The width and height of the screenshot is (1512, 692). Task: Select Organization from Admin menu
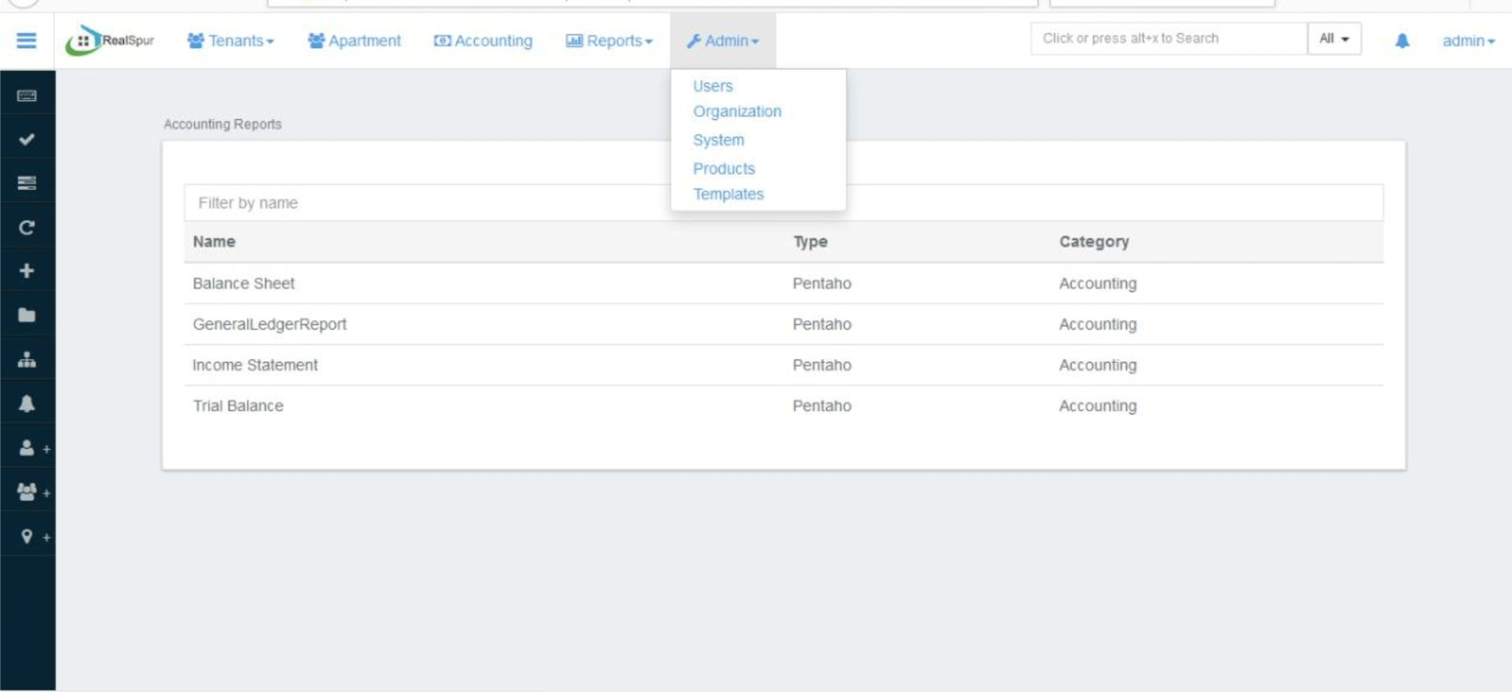(x=737, y=111)
